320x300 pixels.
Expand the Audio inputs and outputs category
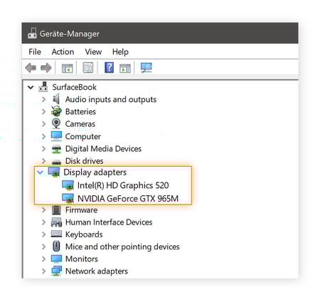(43, 99)
